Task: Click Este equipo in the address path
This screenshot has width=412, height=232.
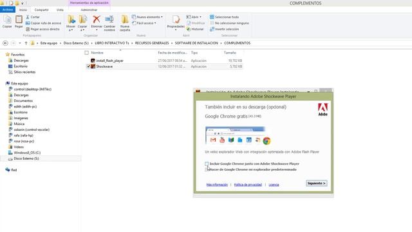Action: click(49, 43)
